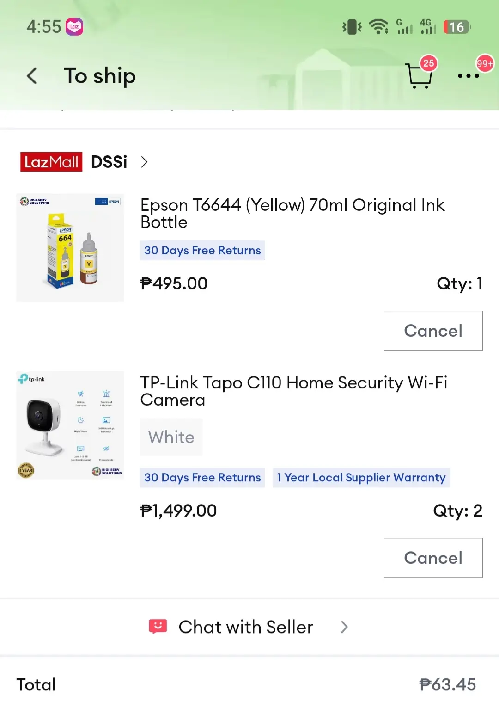Cancel the Epson ink bottle order
This screenshot has height=714, width=499.
coord(433,331)
